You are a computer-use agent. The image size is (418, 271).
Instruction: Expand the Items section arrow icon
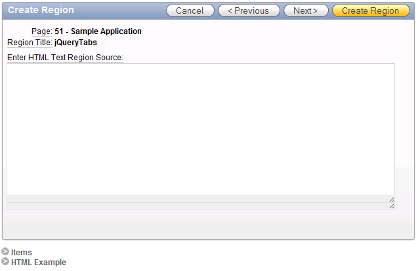(5, 251)
